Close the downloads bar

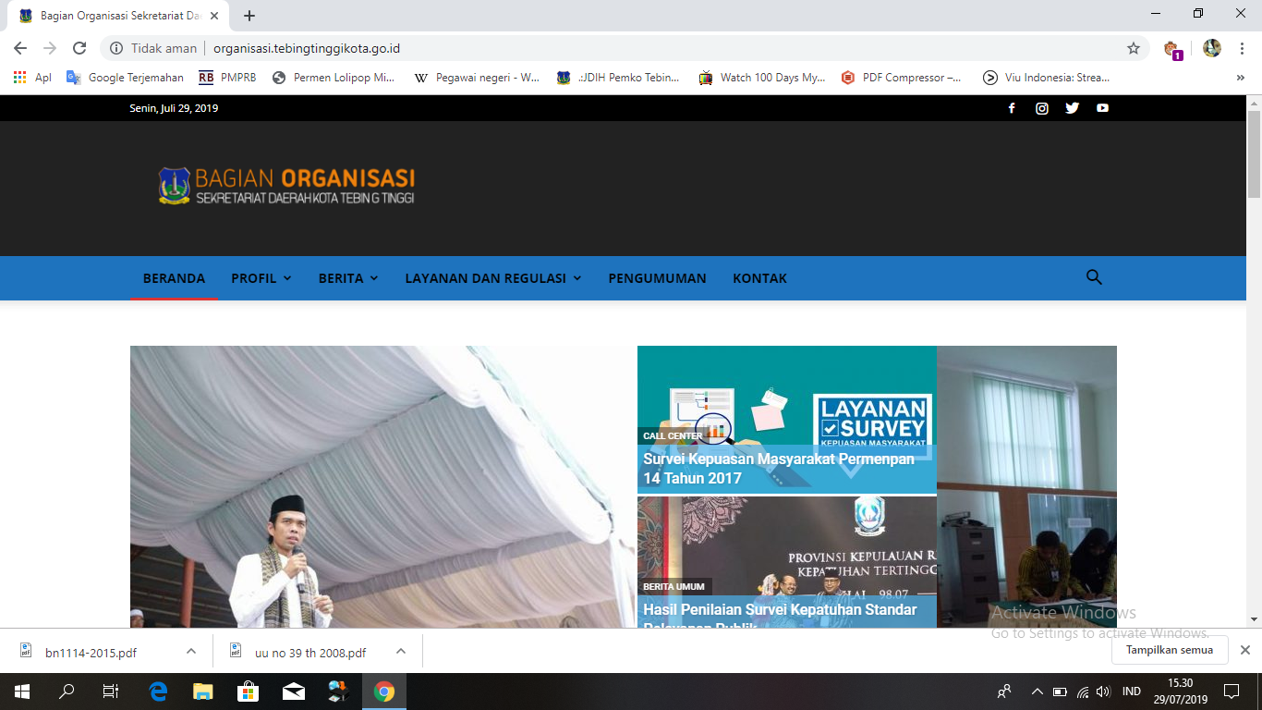point(1244,650)
